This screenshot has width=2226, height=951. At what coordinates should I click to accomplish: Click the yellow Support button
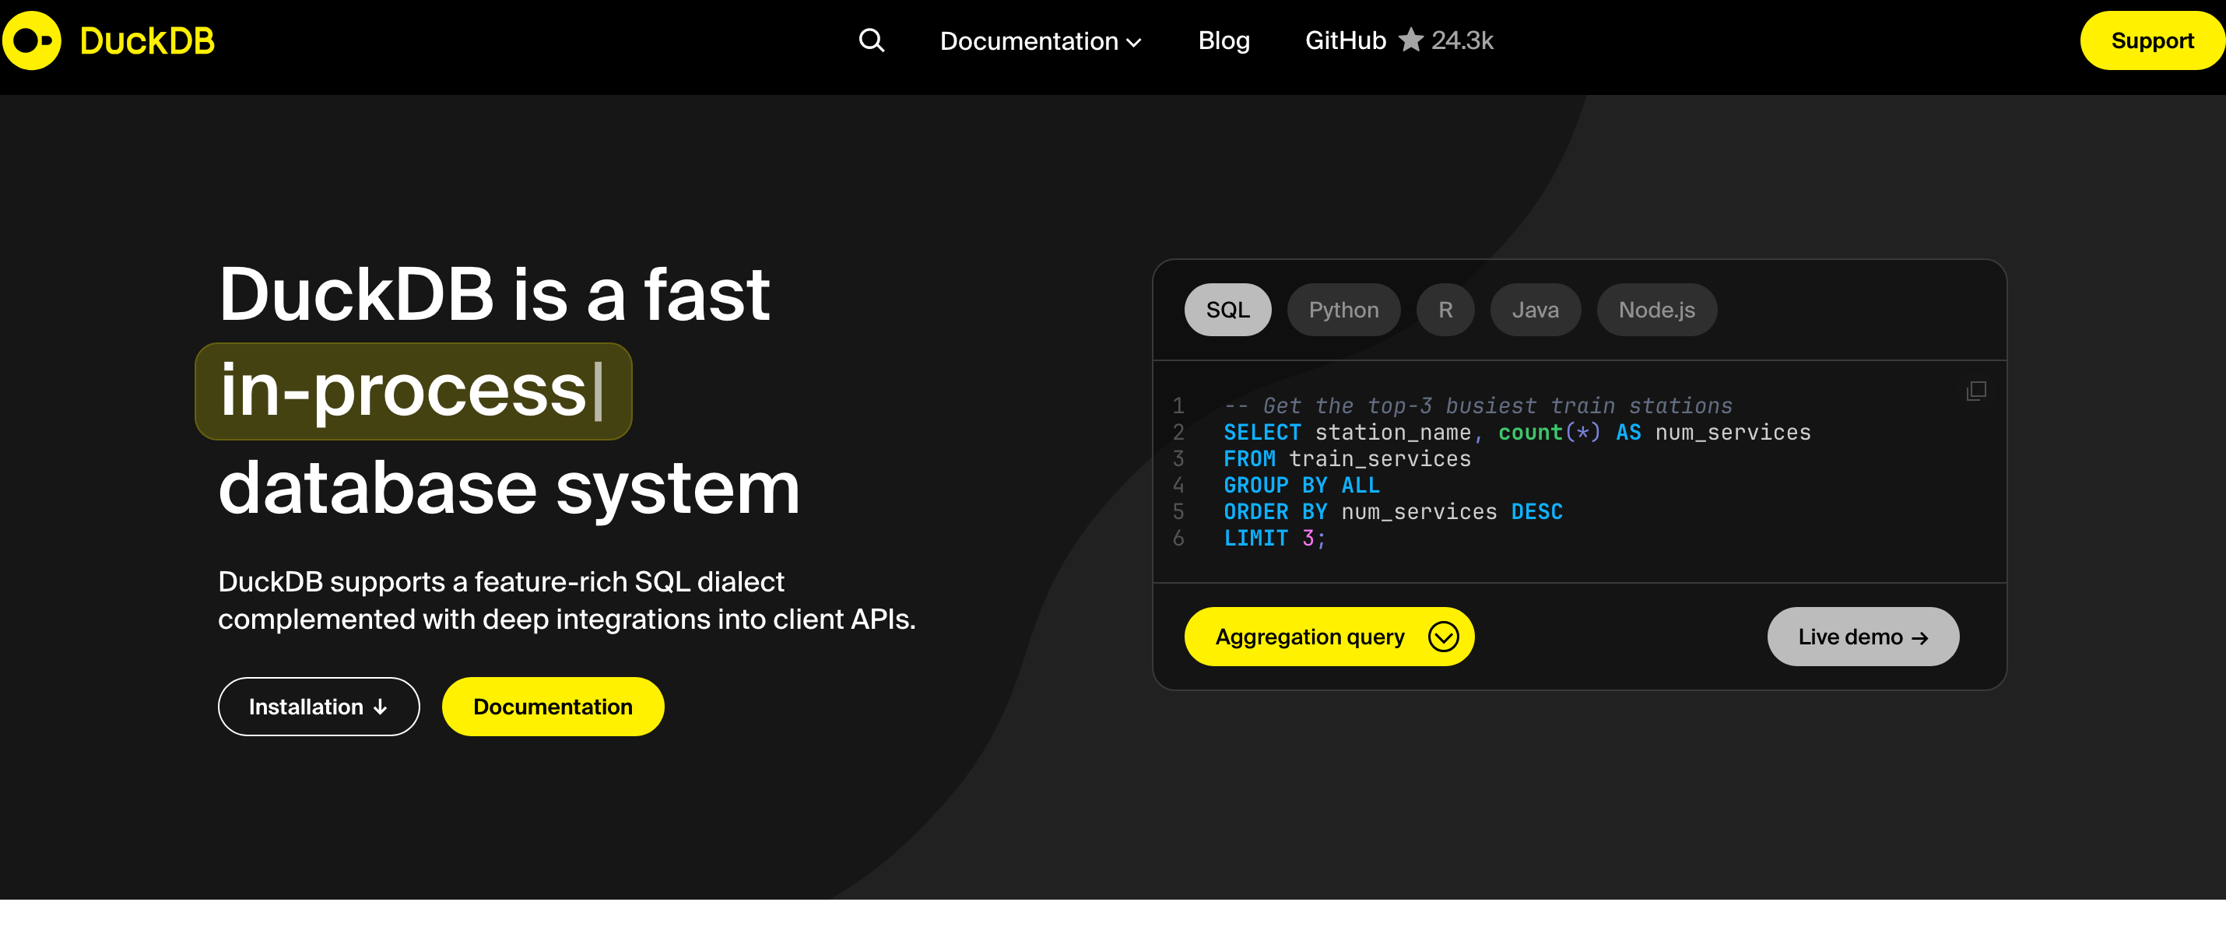pyautogui.click(x=2152, y=40)
